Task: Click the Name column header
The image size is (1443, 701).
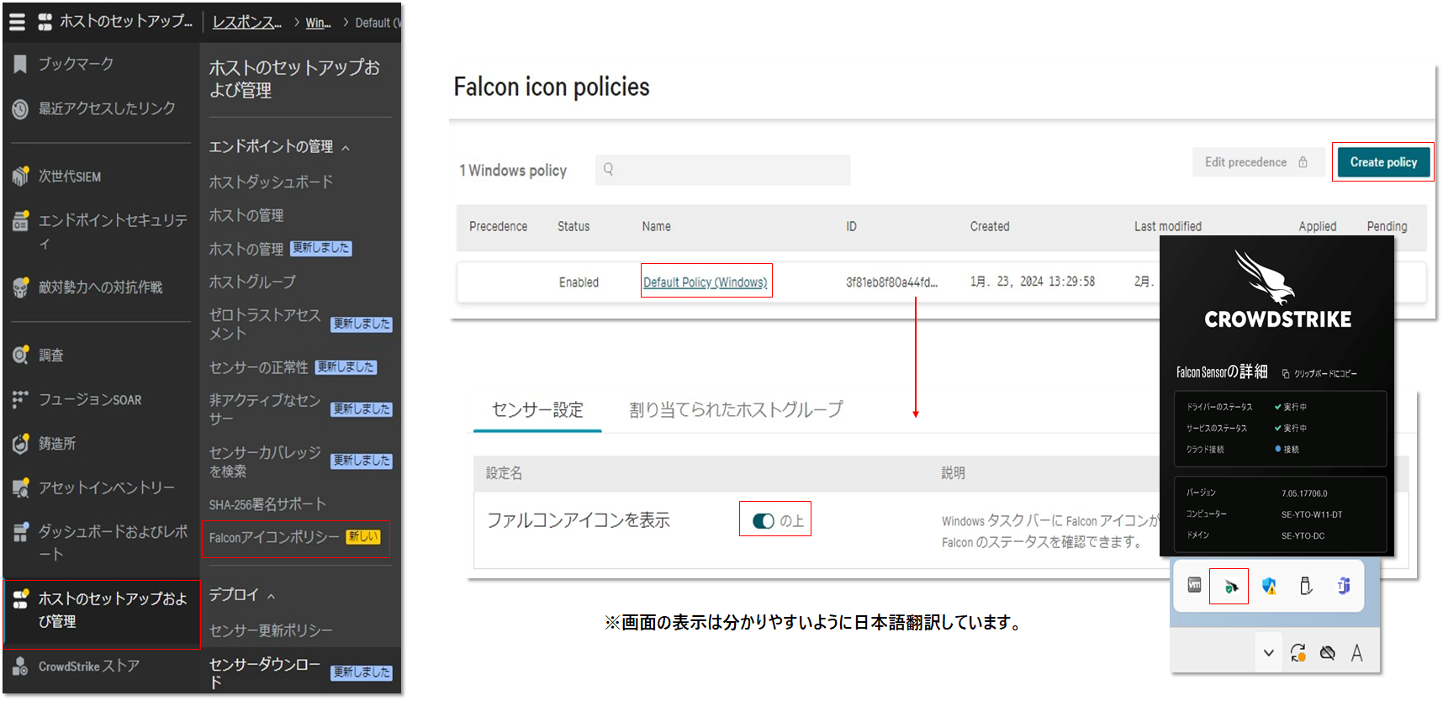Action: point(656,227)
